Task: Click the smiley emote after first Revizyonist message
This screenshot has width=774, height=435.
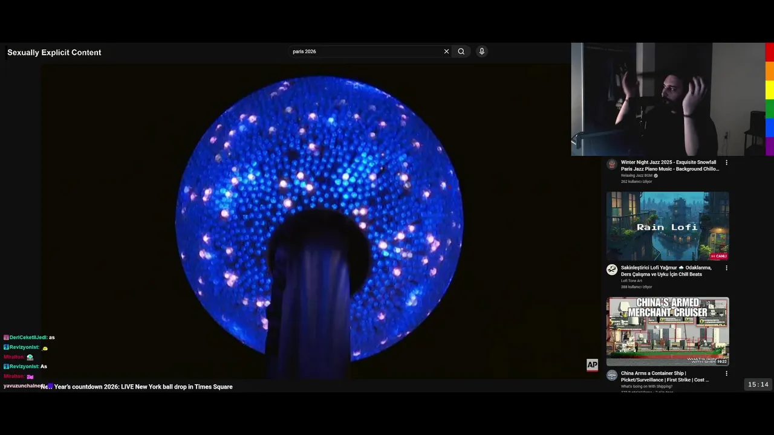Action: pos(45,348)
